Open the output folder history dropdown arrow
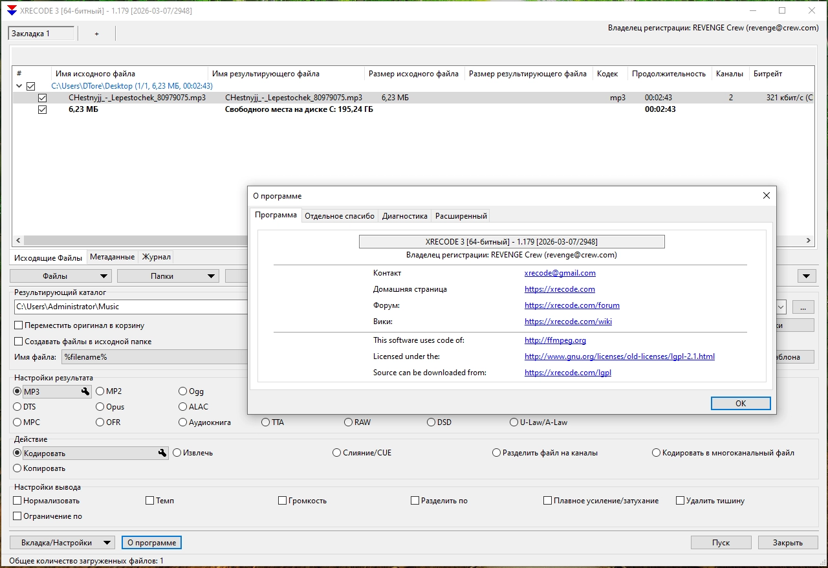The height and width of the screenshot is (568, 828). pos(780,307)
